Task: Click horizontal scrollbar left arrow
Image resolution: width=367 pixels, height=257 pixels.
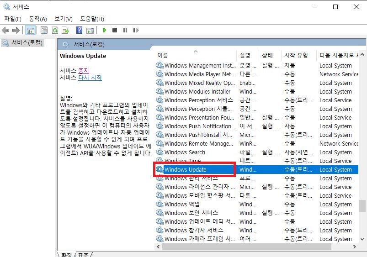Action: [x=159, y=247]
